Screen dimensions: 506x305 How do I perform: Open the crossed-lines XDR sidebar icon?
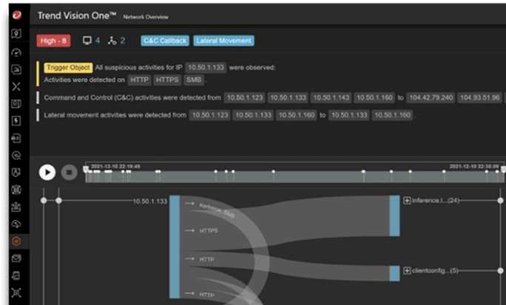point(16,87)
